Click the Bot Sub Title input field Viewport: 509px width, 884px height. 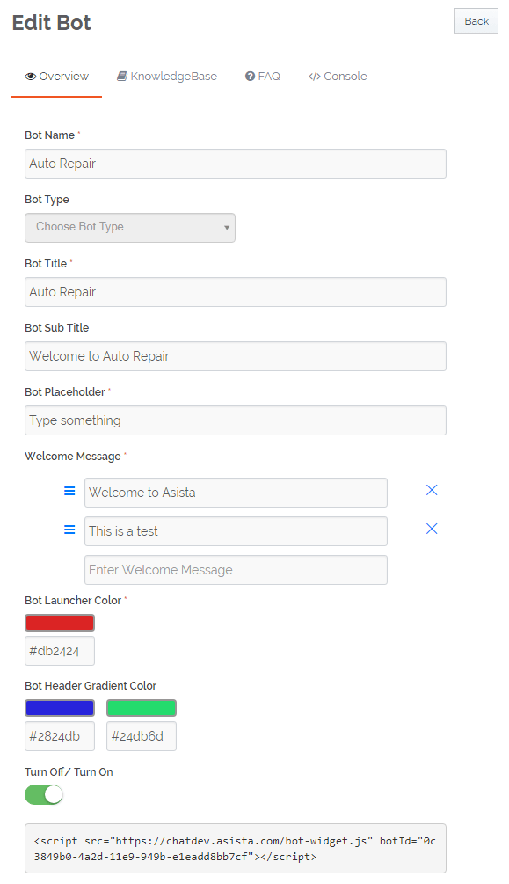click(x=236, y=356)
